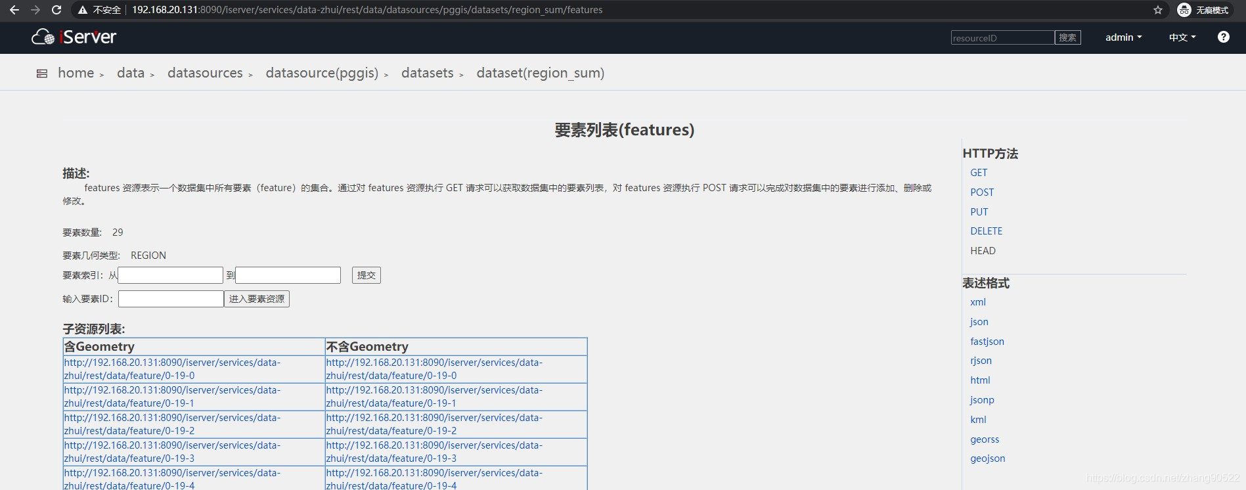Switch to jsonp representation format

[982, 400]
